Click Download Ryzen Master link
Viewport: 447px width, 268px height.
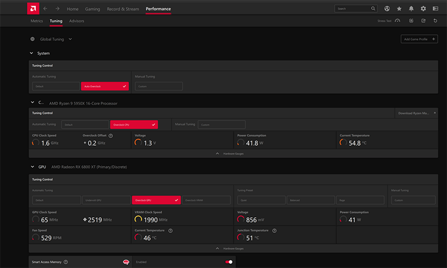[x=416, y=113]
